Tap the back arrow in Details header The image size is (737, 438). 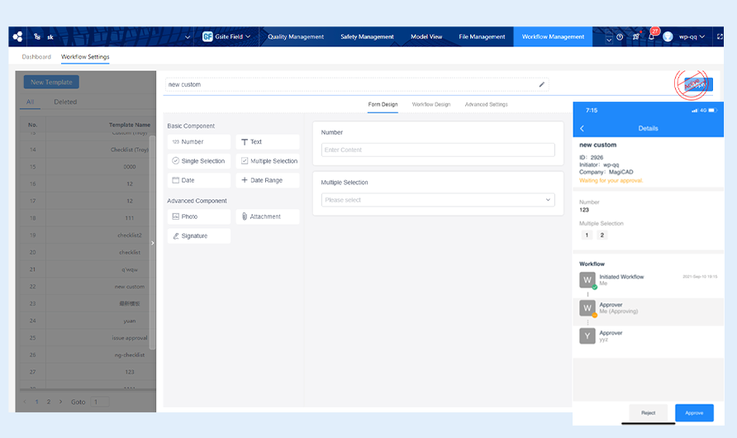point(582,129)
